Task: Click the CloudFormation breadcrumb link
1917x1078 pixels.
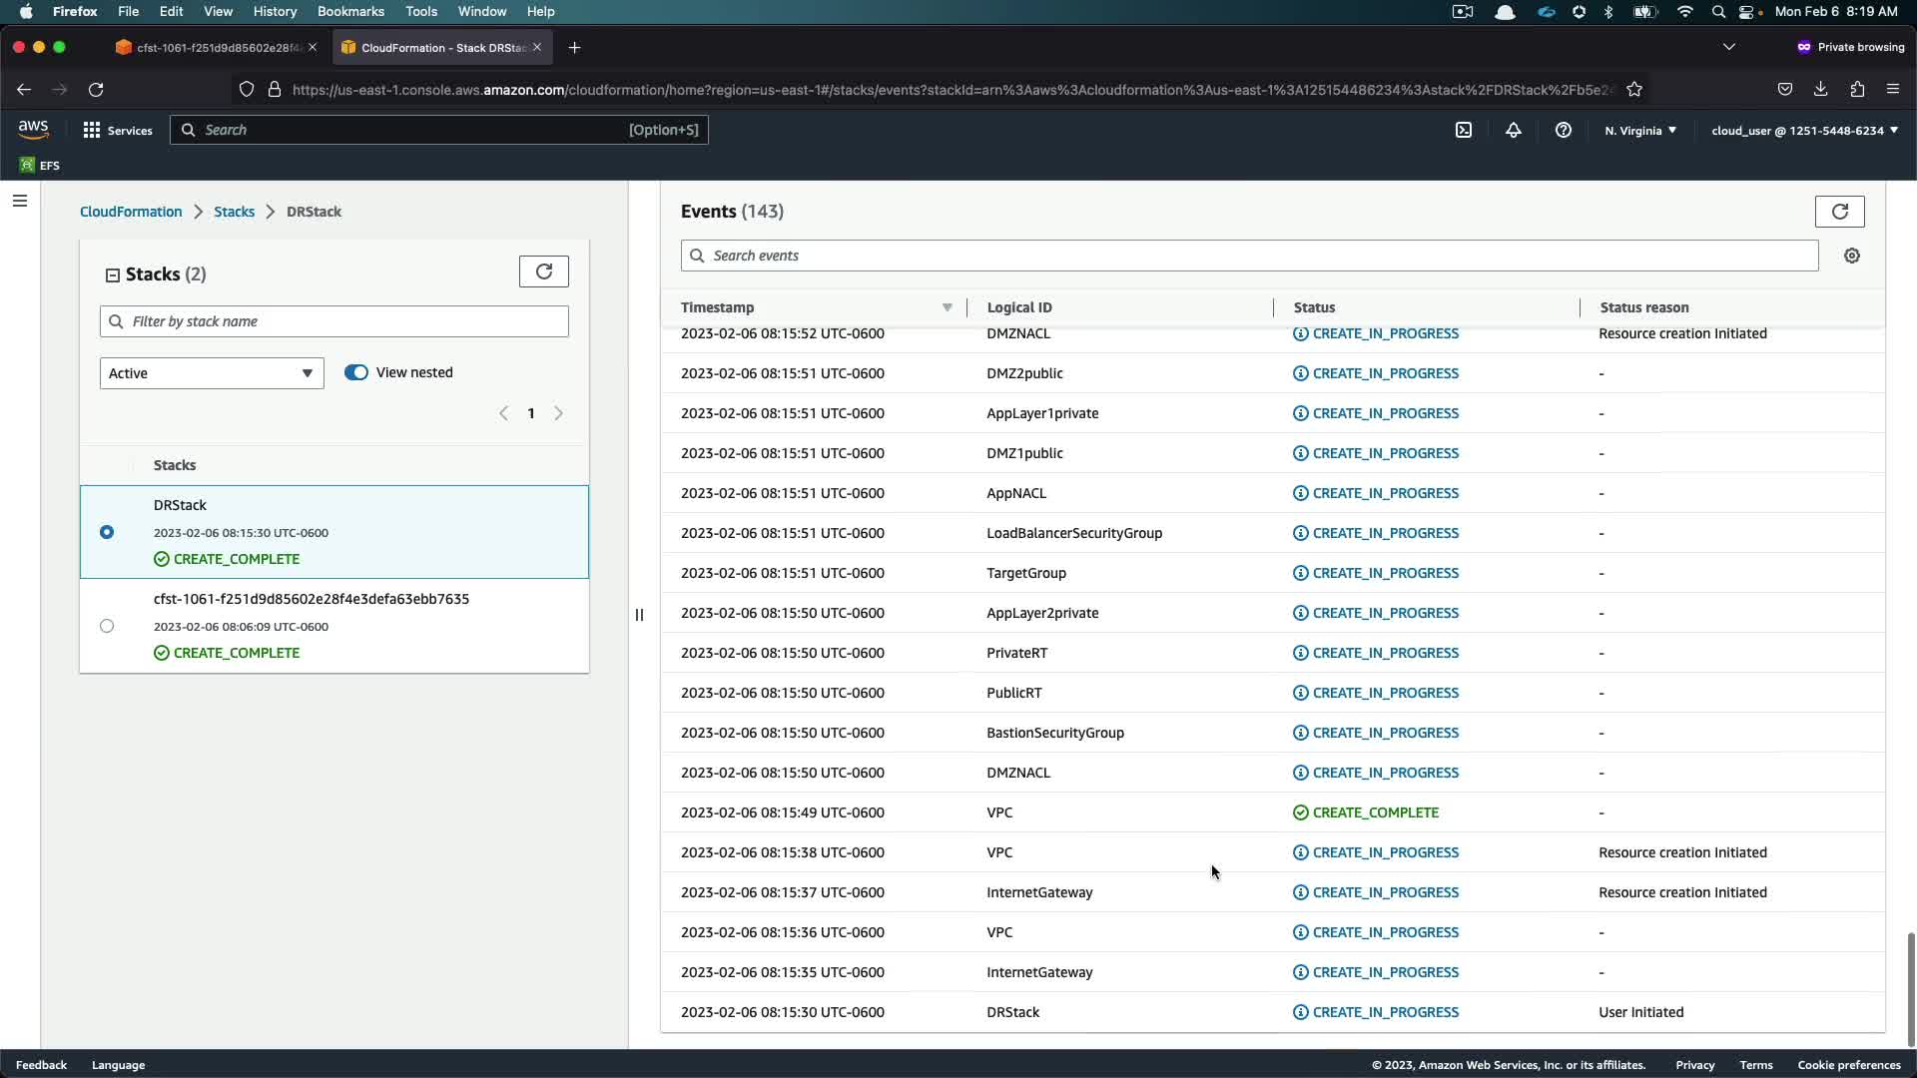Action: (x=131, y=212)
